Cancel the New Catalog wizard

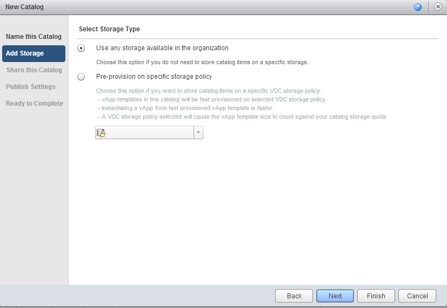point(417,296)
